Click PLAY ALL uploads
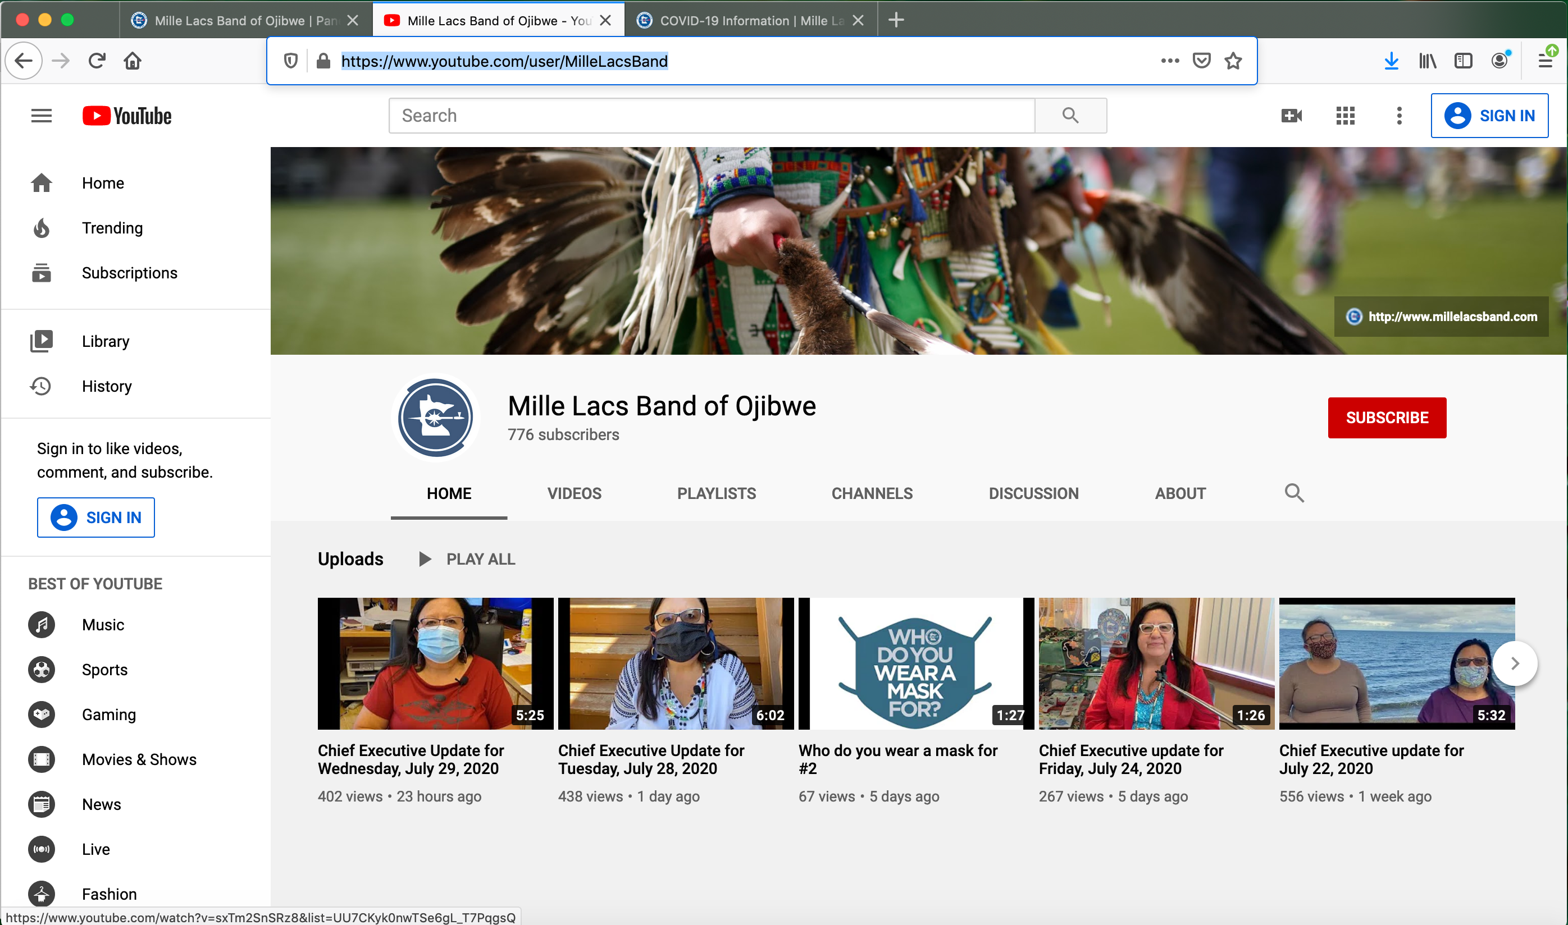This screenshot has width=1568, height=925. click(467, 559)
